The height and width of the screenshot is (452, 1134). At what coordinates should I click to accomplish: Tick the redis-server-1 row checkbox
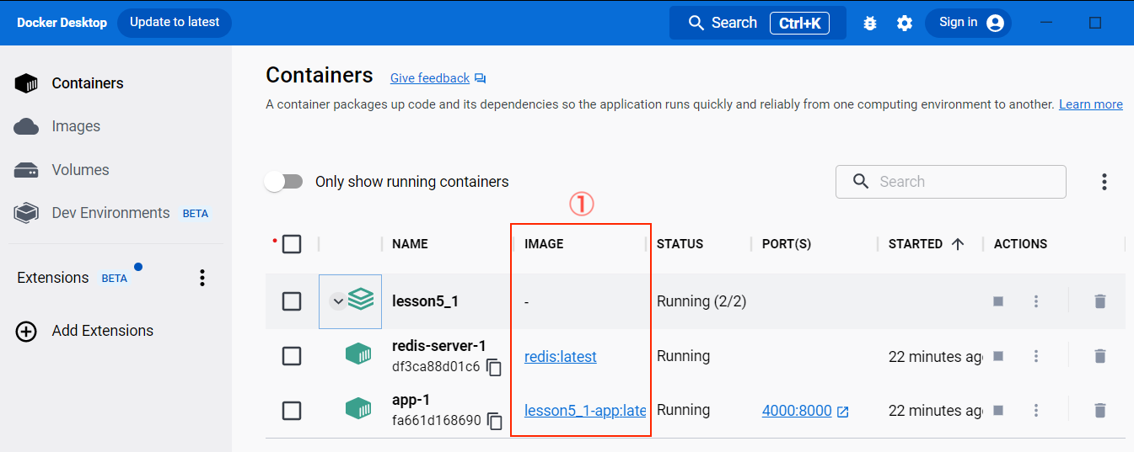292,356
